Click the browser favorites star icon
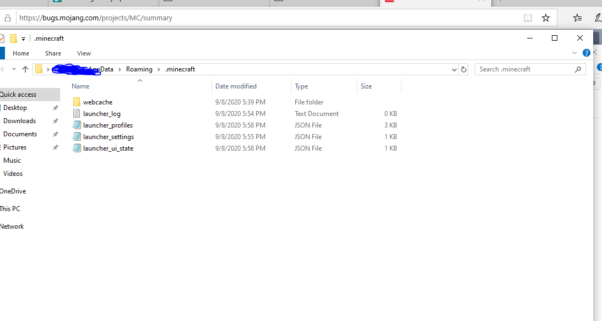The image size is (602, 321). coord(546,18)
